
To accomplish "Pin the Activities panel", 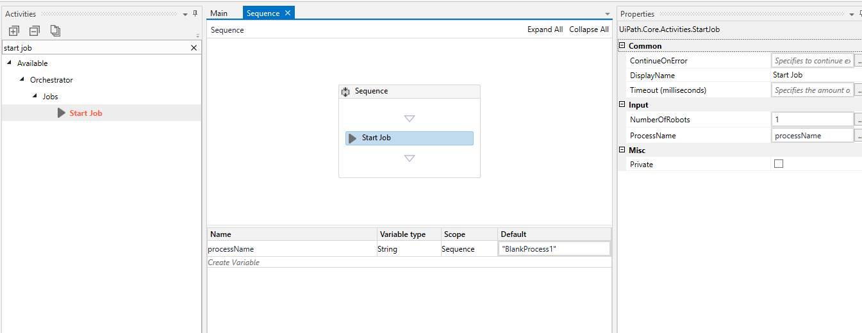I will click(x=195, y=13).
